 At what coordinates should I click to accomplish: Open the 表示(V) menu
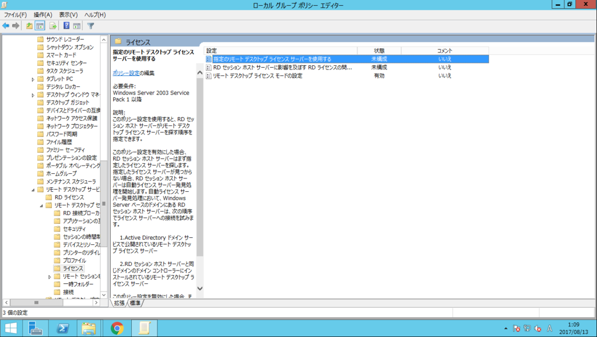tap(68, 15)
